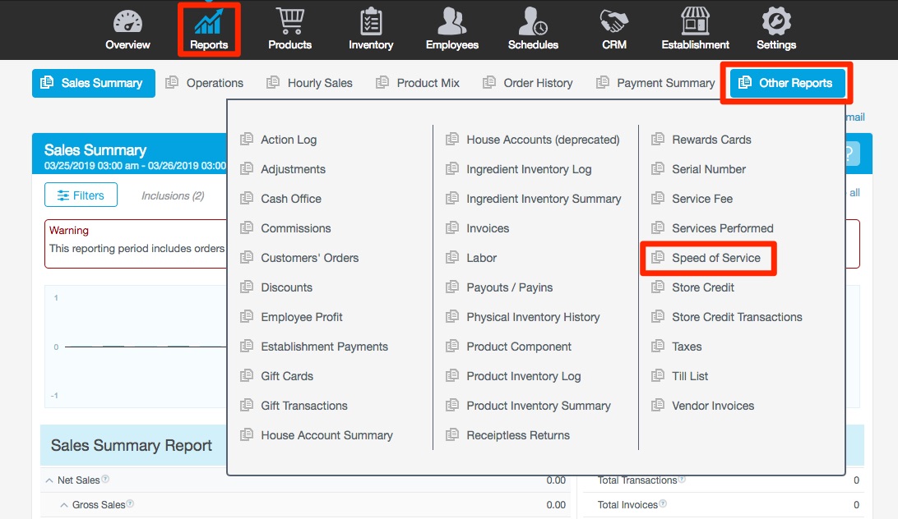
Task: Open the Establishment section
Action: coord(695,30)
